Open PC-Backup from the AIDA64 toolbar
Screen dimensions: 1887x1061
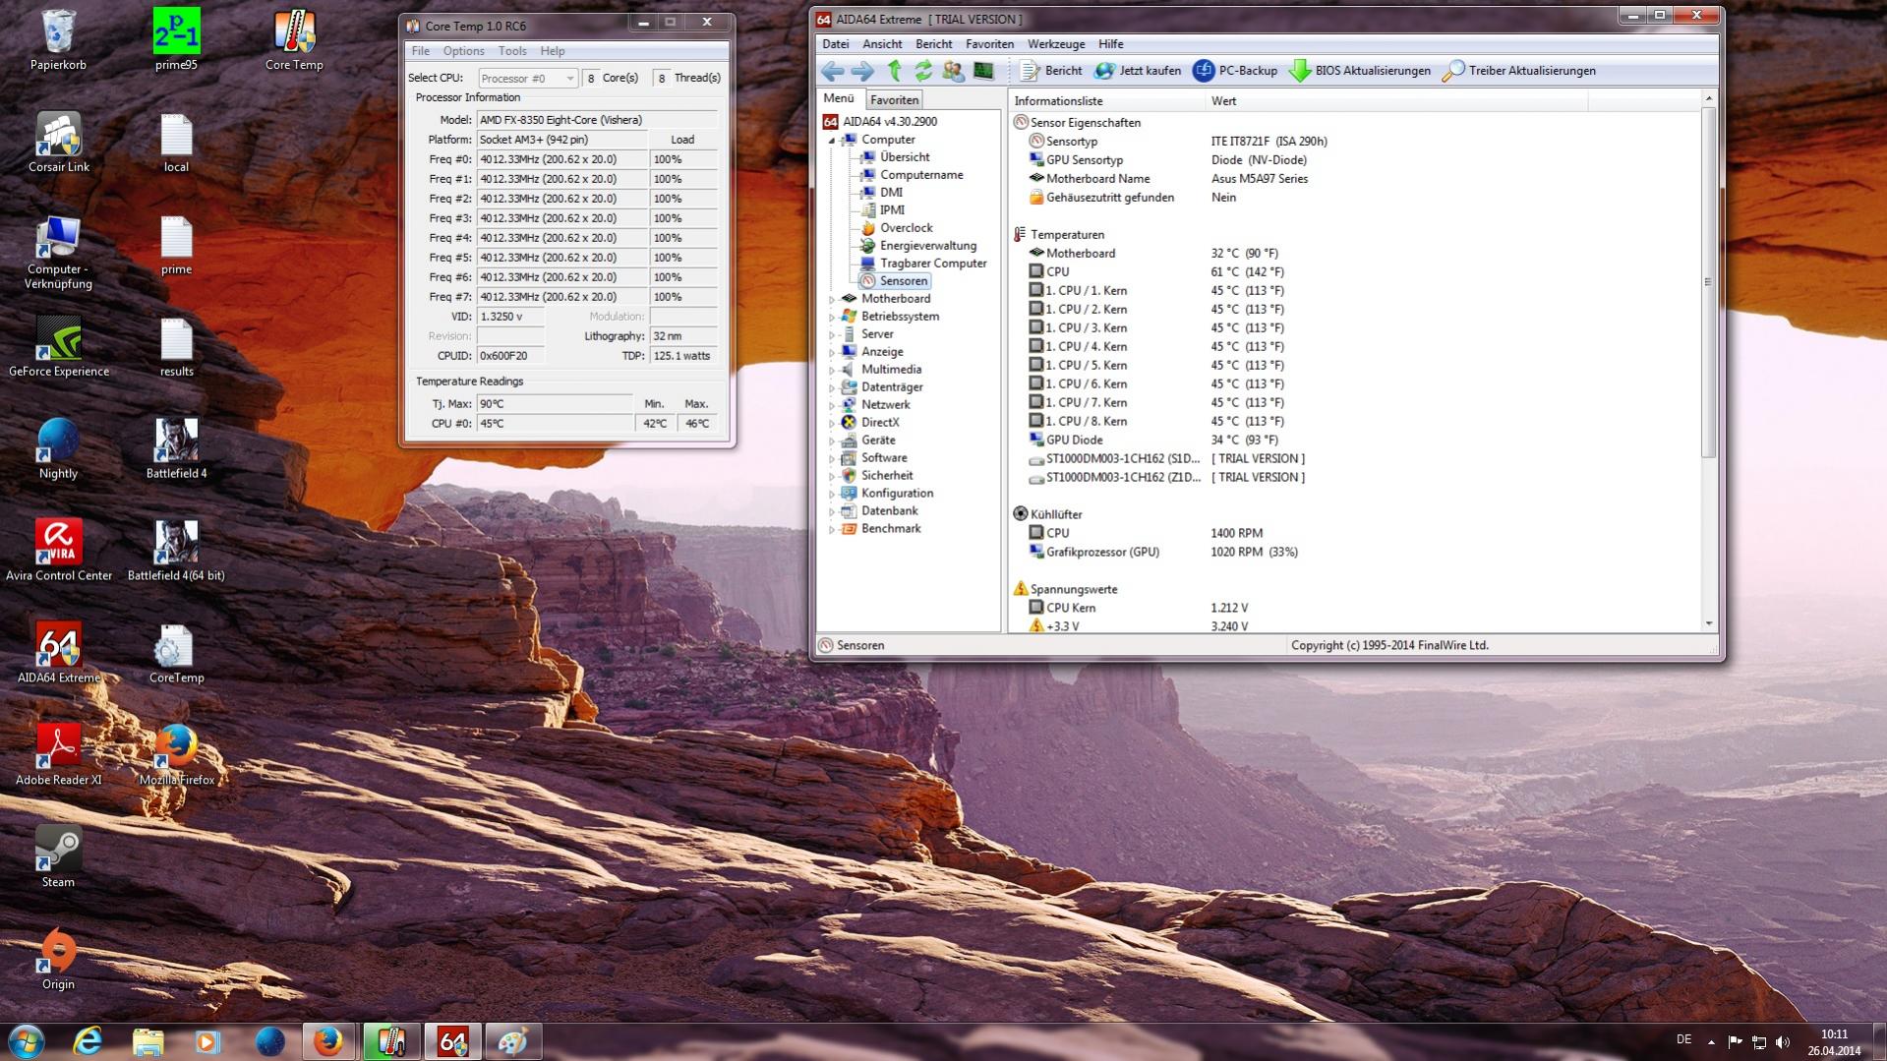pyautogui.click(x=1235, y=71)
